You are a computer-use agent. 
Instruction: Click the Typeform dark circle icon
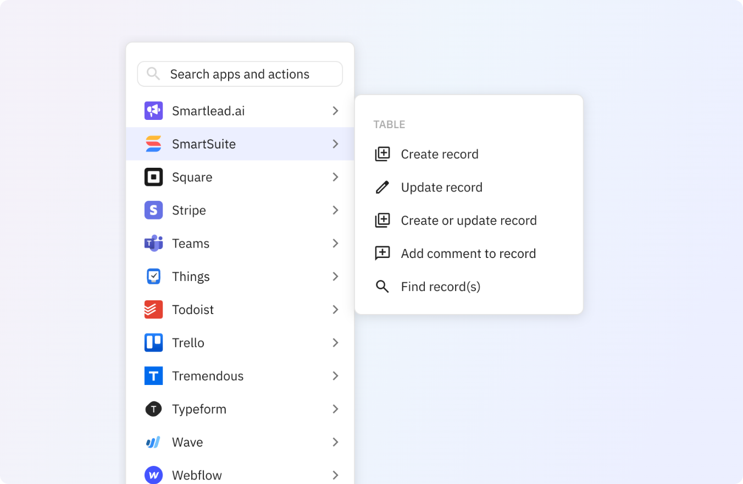(x=153, y=409)
